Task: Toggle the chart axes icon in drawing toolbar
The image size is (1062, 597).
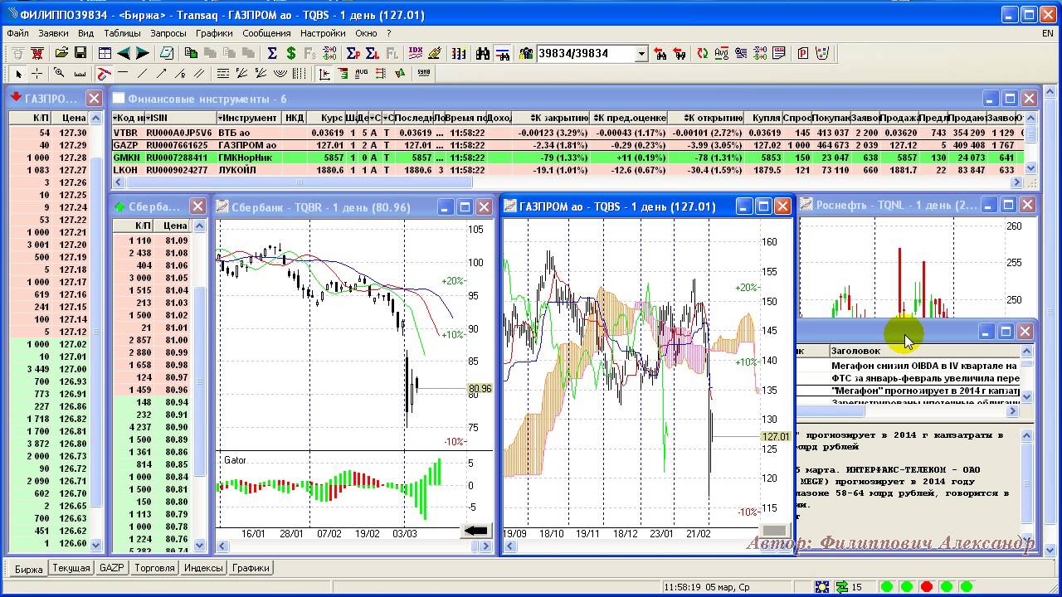Action: (324, 73)
